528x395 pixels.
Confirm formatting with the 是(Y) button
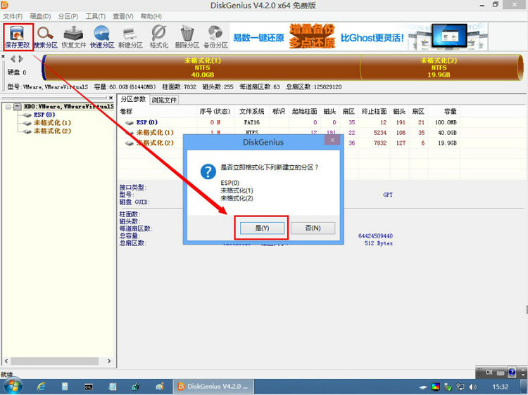[261, 228]
